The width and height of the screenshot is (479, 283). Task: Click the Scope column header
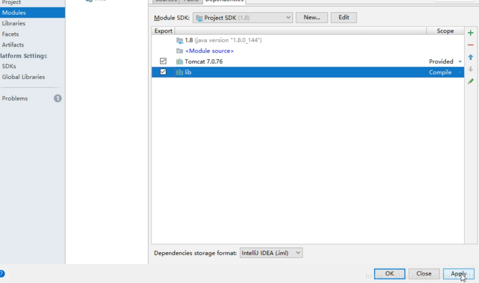click(445, 31)
